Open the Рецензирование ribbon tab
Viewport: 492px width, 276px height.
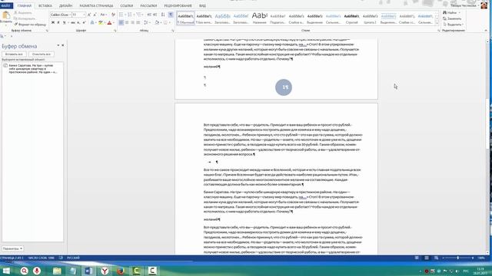pyautogui.click(x=178, y=6)
